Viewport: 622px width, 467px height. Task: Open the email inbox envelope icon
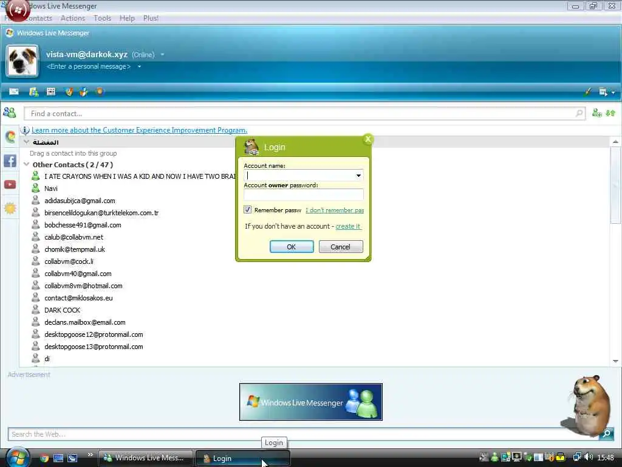tap(14, 92)
